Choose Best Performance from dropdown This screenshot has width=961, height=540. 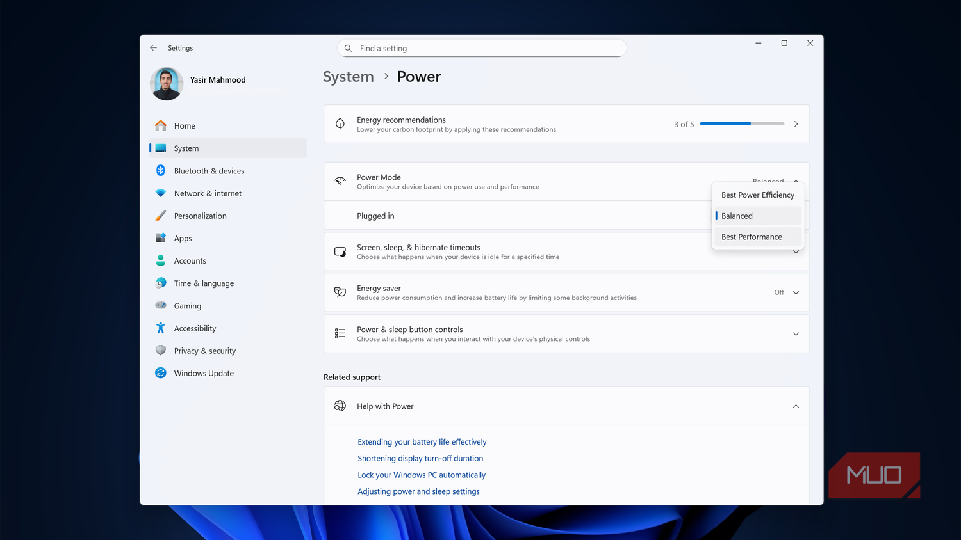click(757, 237)
